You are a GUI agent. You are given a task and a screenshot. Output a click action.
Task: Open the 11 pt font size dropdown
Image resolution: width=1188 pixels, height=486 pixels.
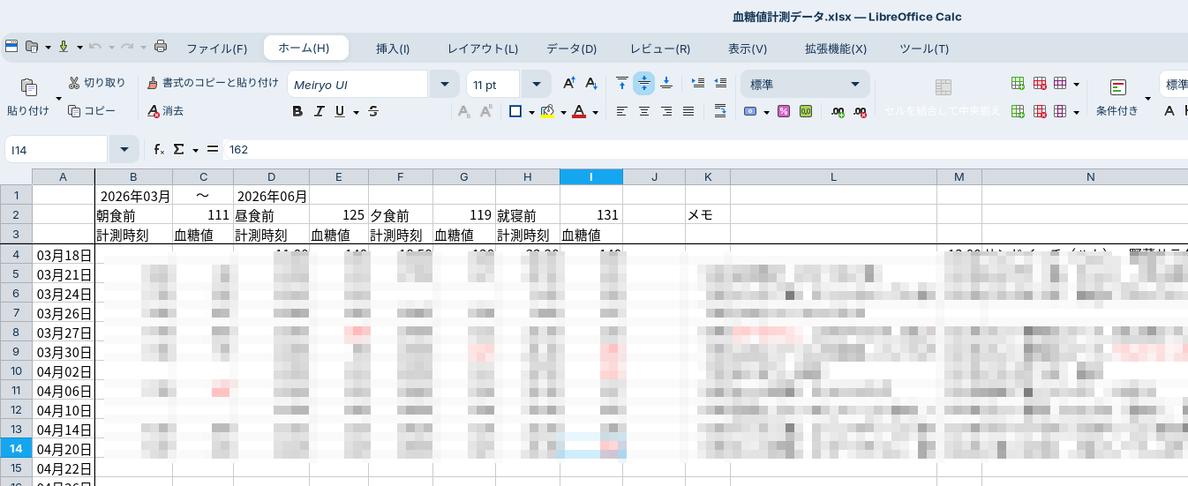(535, 85)
